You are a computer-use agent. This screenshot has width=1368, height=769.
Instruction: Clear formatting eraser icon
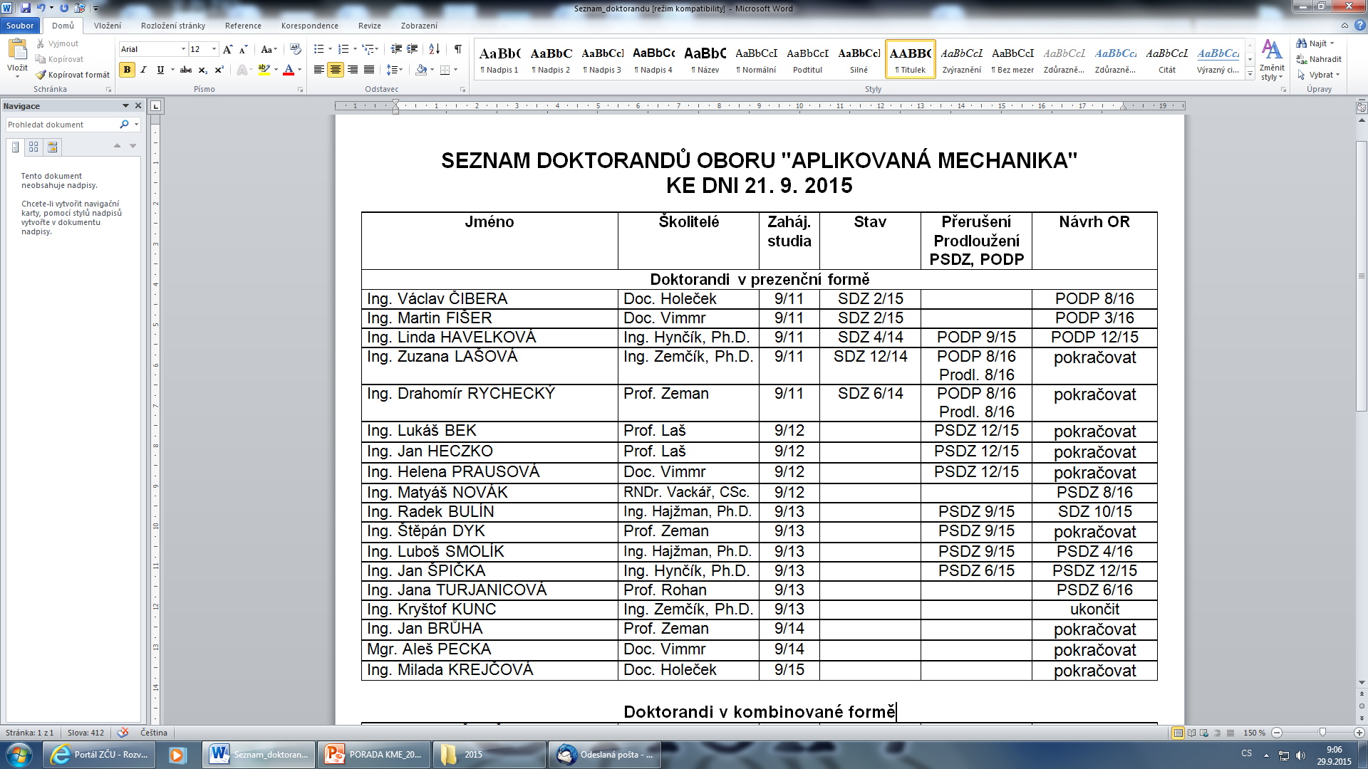tap(295, 49)
